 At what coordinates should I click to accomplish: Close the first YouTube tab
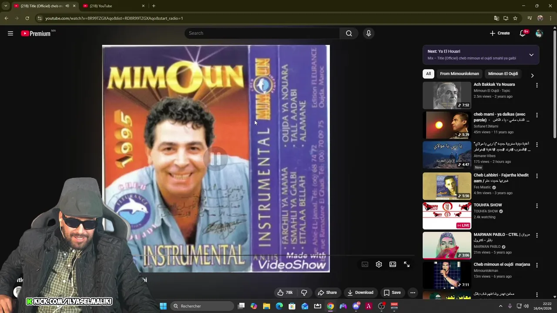pos(74,6)
